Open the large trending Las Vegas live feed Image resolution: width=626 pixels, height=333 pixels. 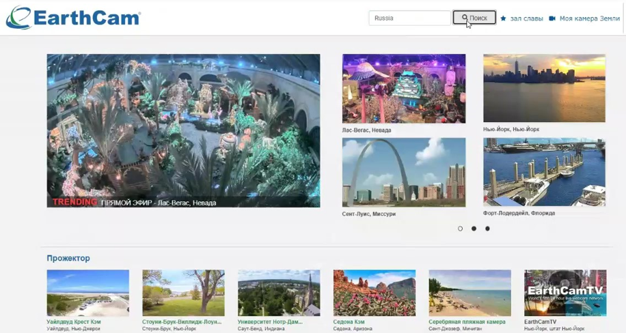183,130
